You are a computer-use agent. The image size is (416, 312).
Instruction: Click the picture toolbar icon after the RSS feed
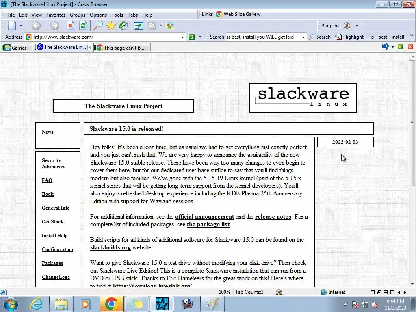[x=170, y=26]
